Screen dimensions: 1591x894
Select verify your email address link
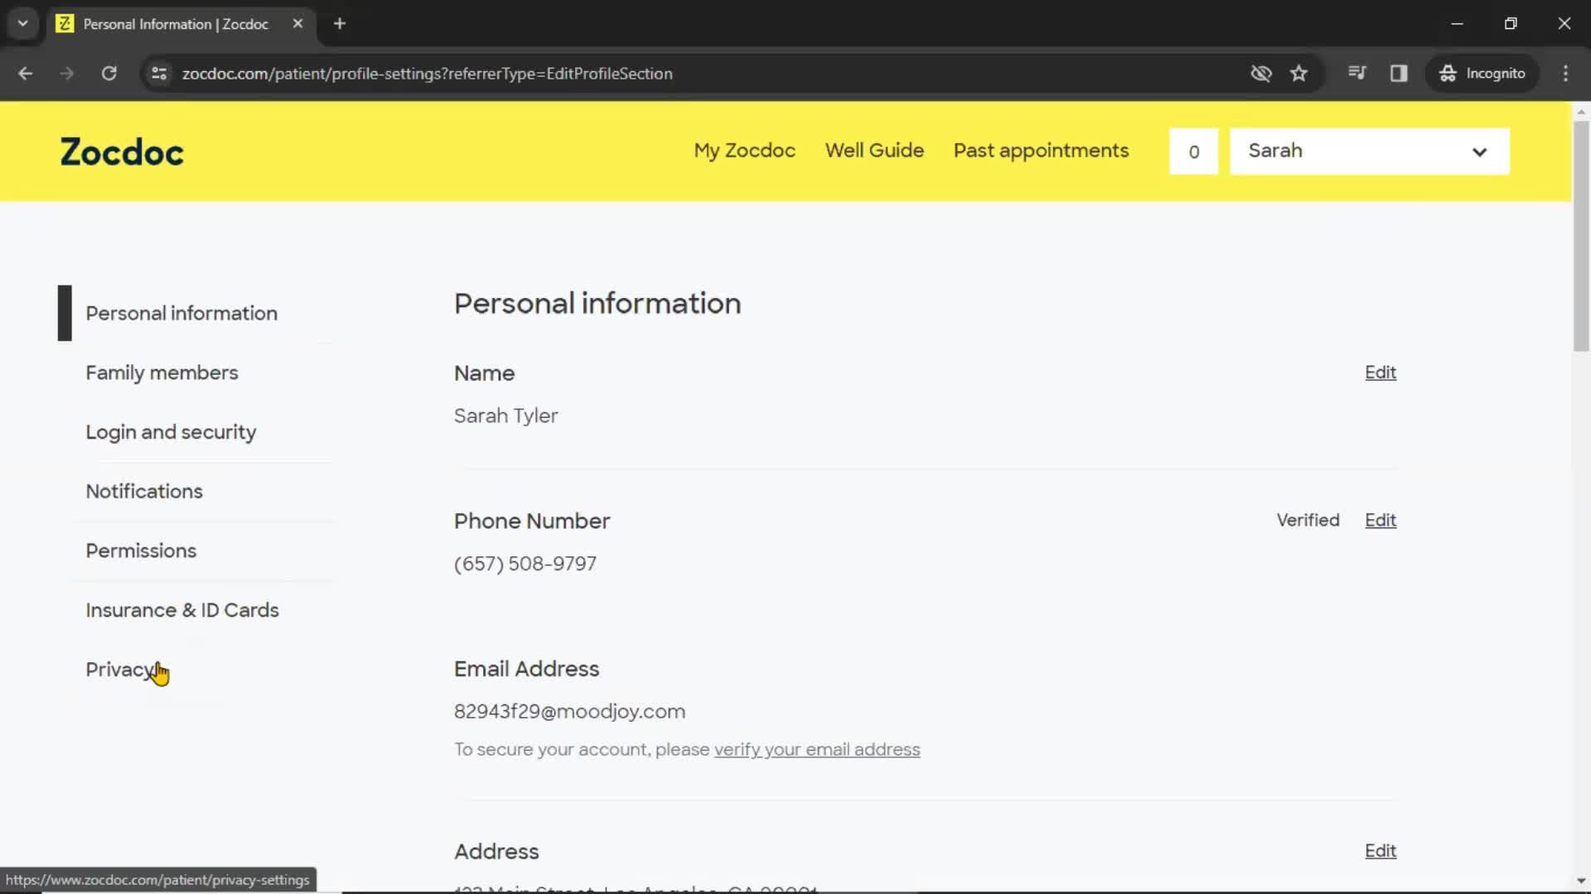click(x=817, y=749)
